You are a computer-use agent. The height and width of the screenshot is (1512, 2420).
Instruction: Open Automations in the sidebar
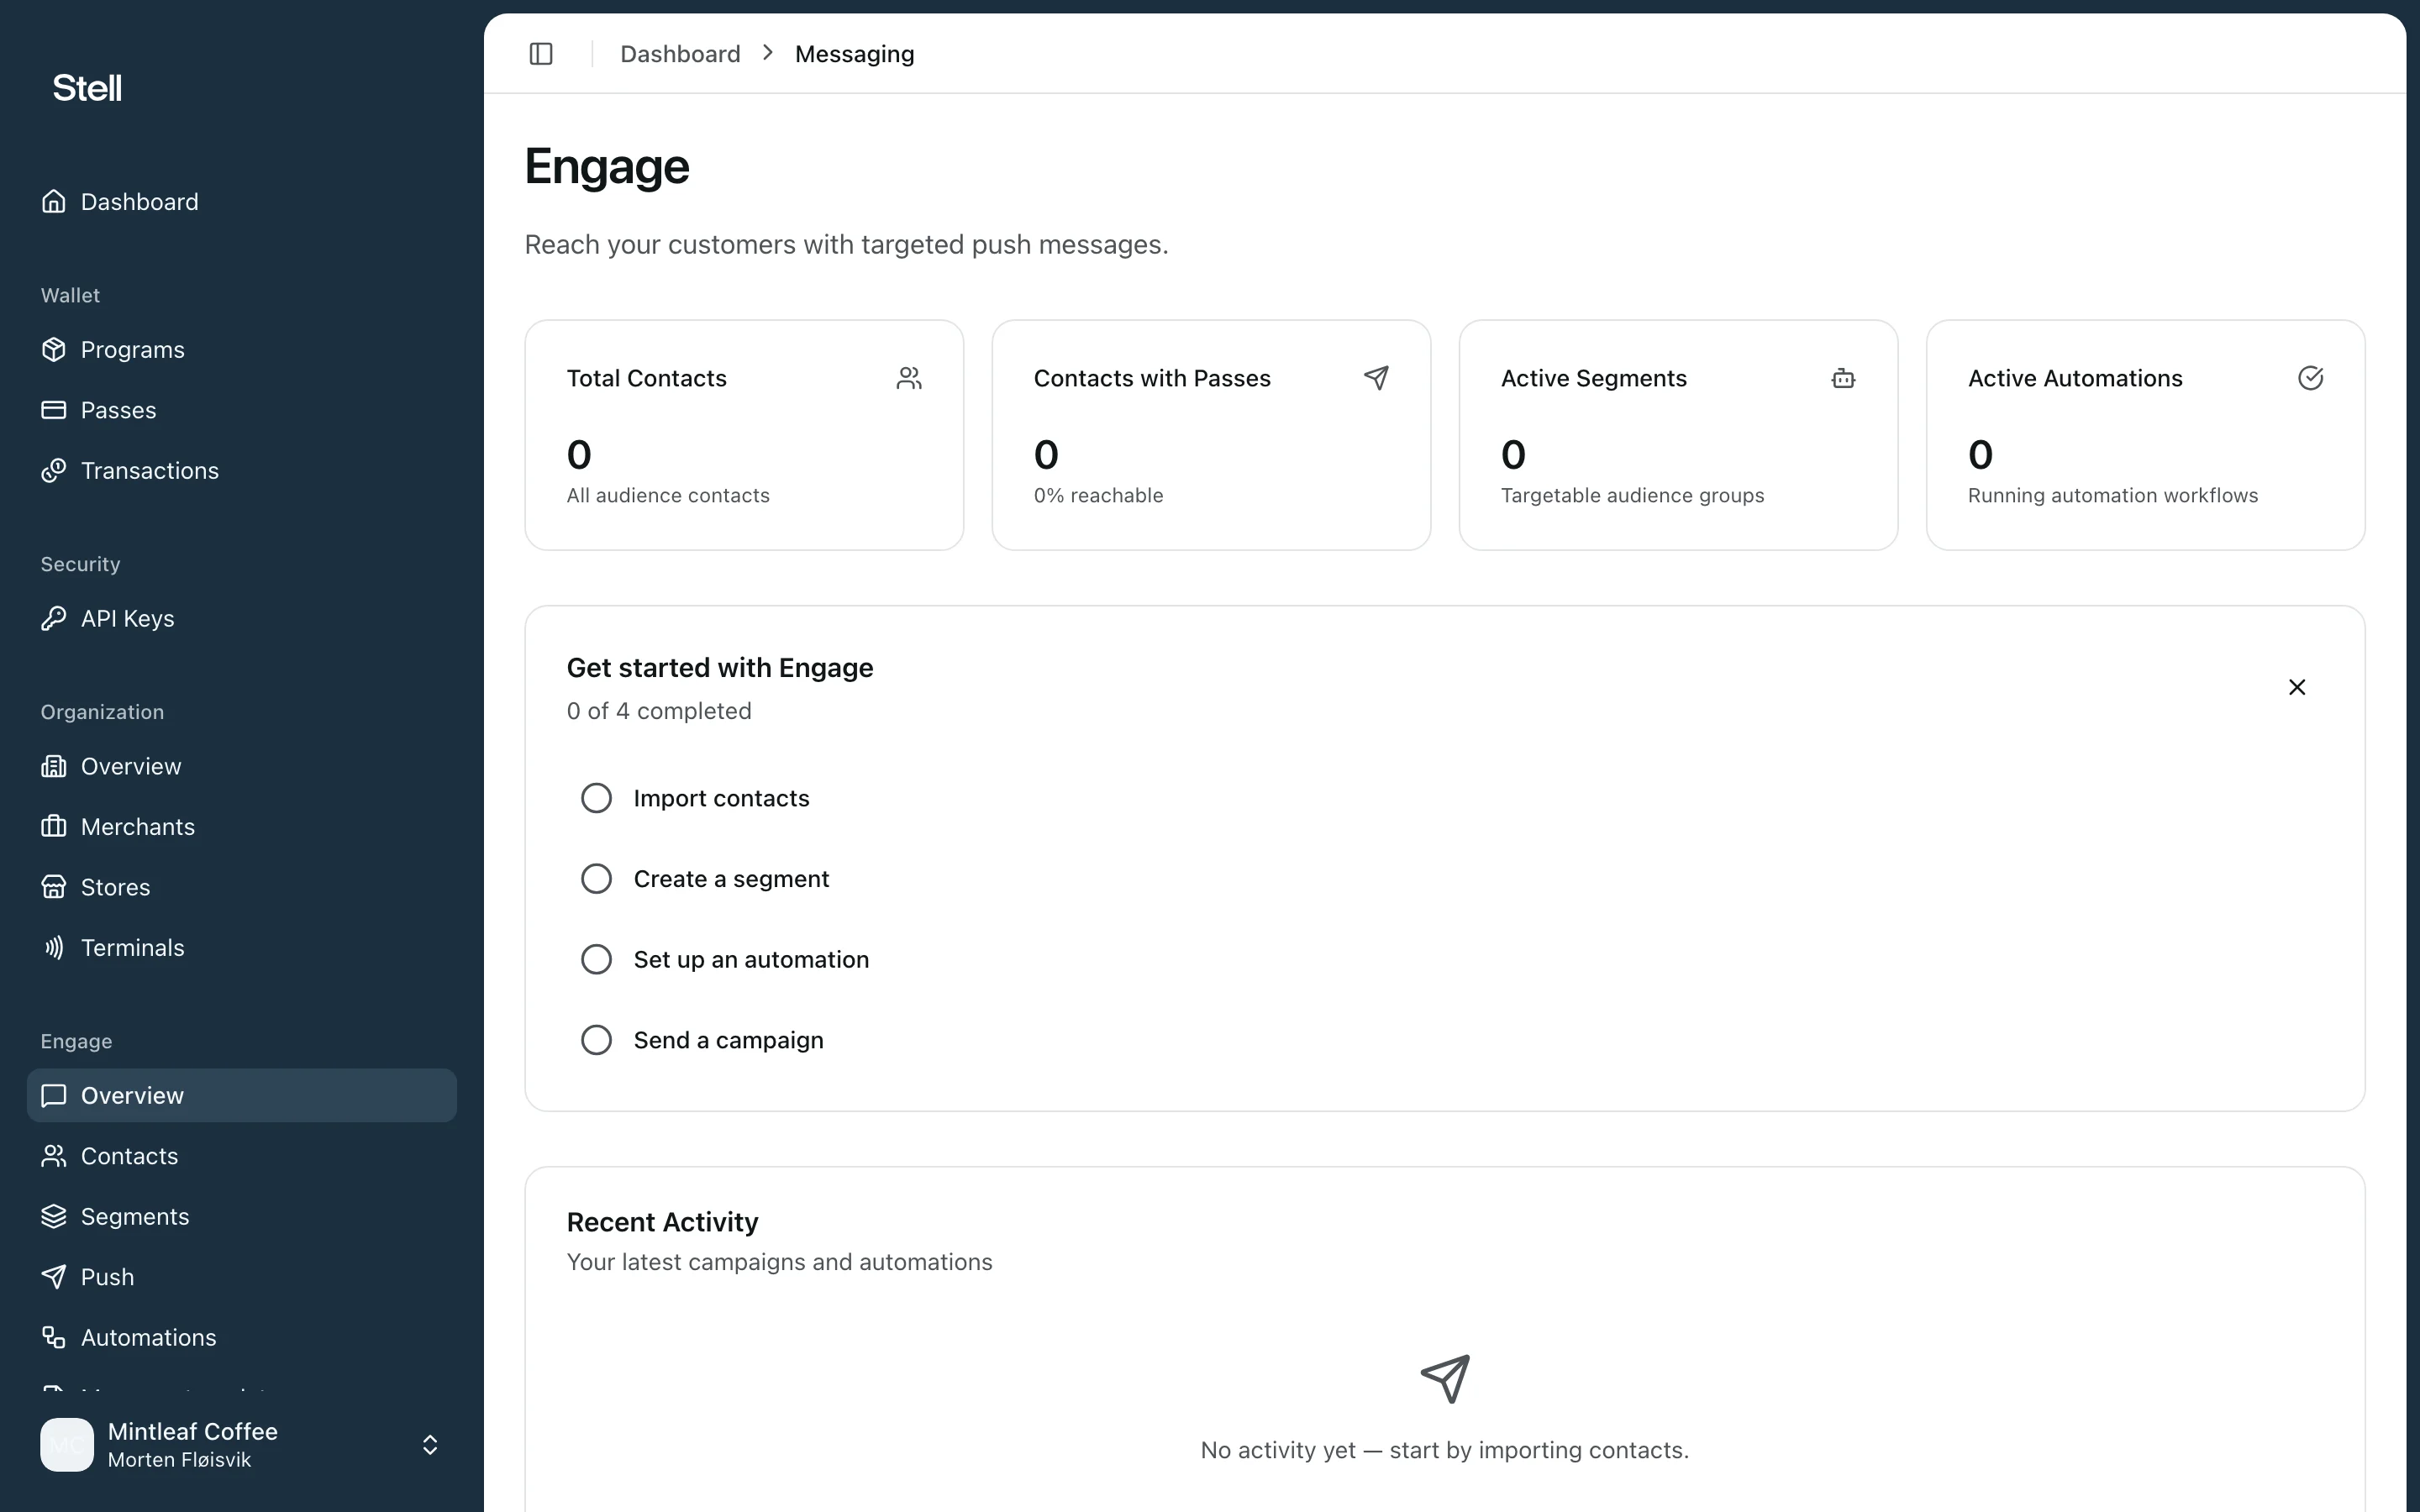pos(242,1338)
